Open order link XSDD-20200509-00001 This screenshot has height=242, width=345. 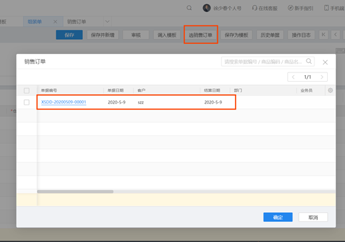point(64,102)
